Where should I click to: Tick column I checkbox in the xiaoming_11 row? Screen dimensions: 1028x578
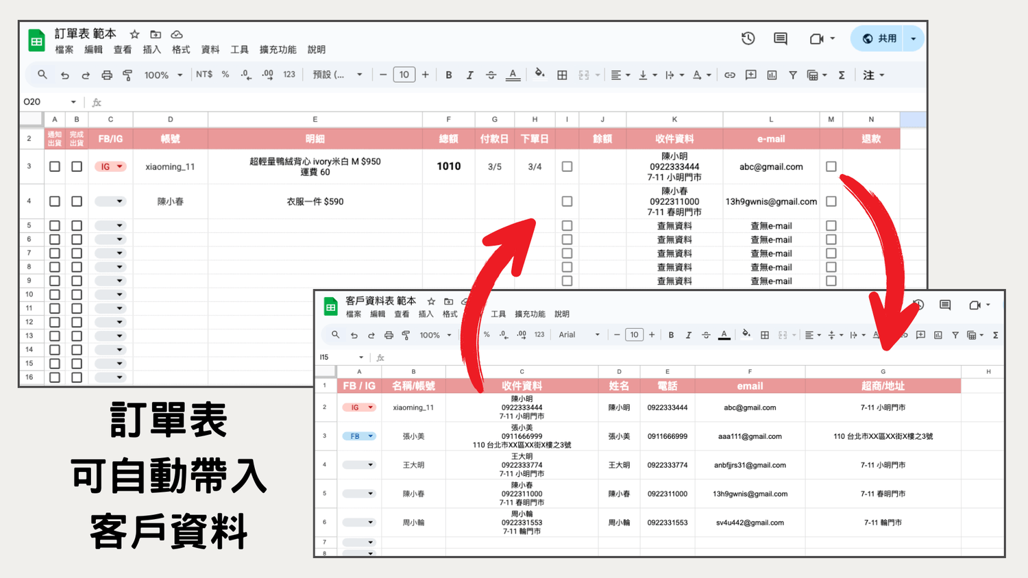[x=567, y=166]
